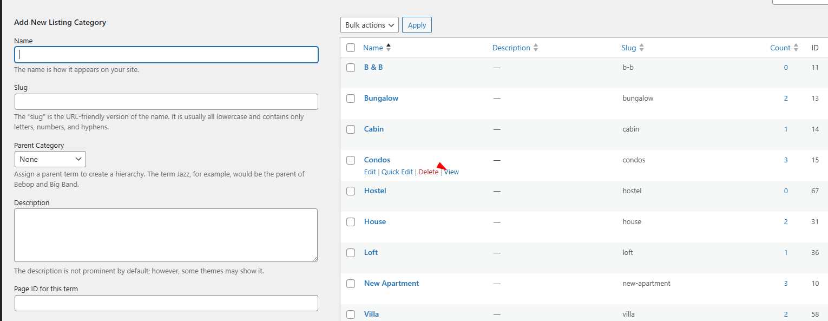The image size is (828, 321).
Task: Click into the Description textarea
Action: (166, 235)
